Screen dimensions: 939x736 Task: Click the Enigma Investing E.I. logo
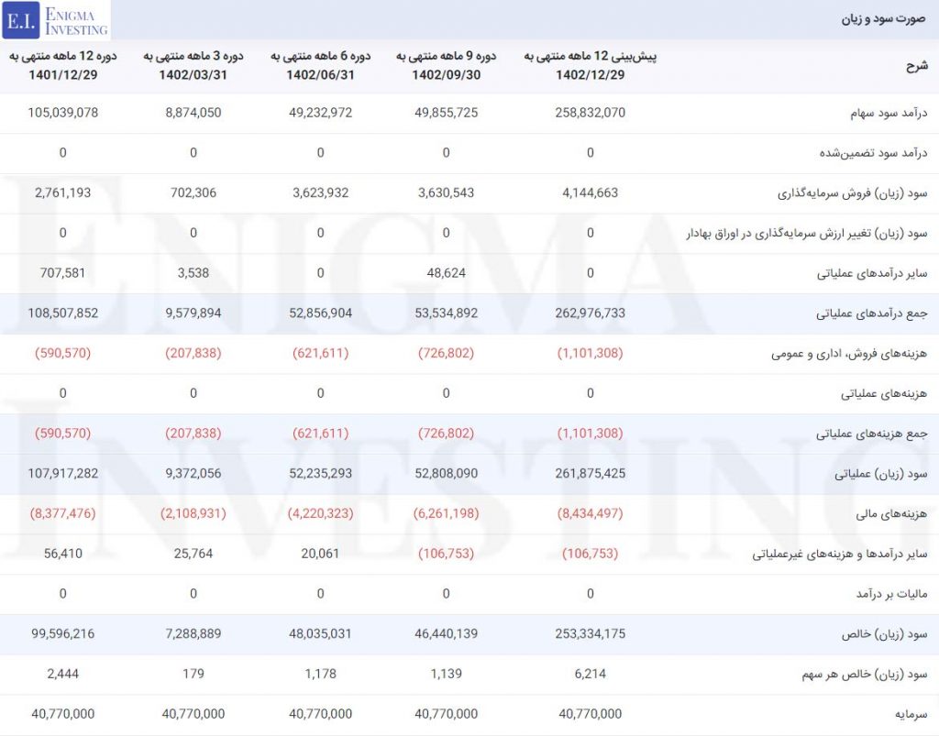tap(56, 20)
